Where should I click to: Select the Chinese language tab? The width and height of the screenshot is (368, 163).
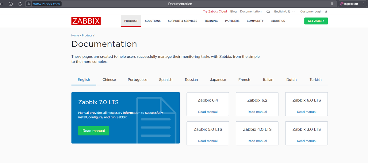click(x=109, y=80)
